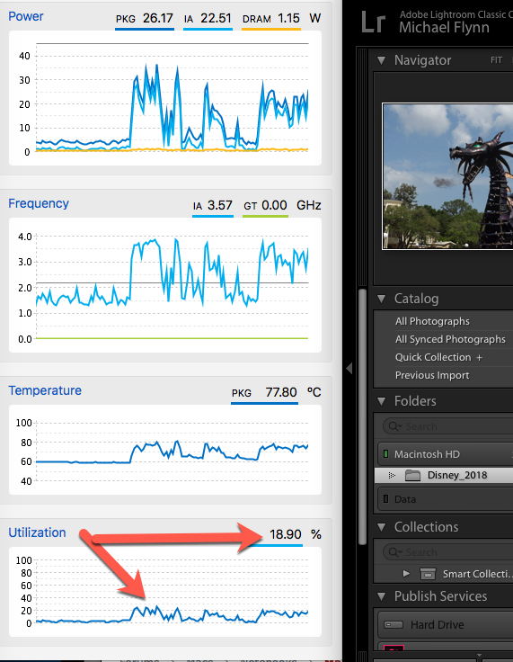Open All Synced Photographs in Catalog
The width and height of the screenshot is (513, 662).
point(450,339)
